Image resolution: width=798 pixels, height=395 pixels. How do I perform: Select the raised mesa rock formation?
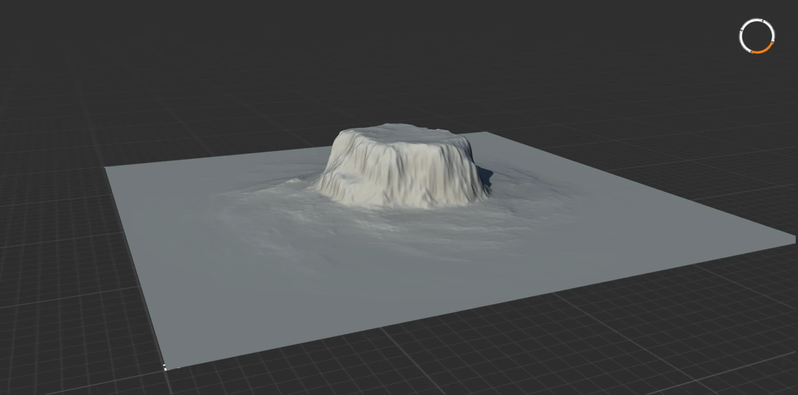point(404,166)
